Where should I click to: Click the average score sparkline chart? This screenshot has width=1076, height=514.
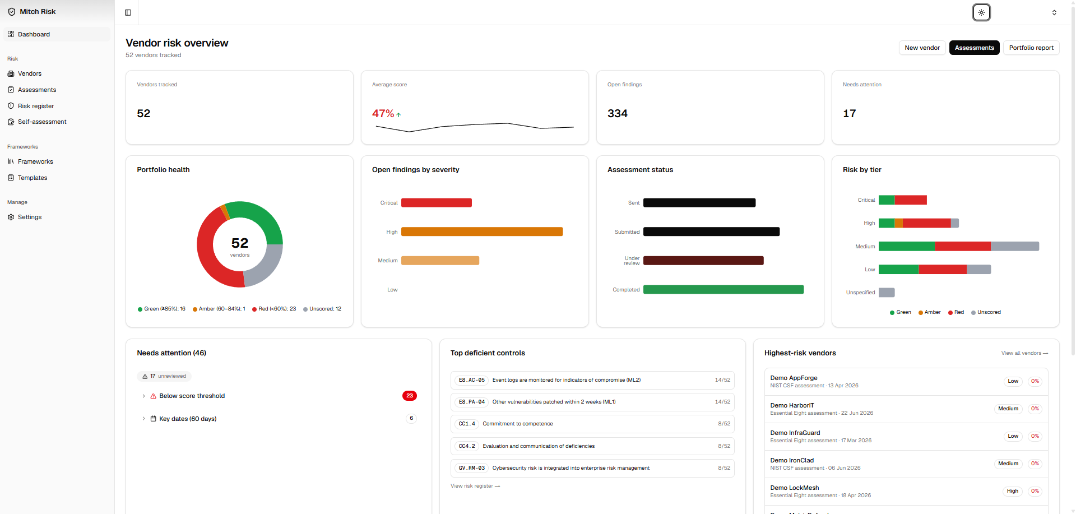coord(475,127)
